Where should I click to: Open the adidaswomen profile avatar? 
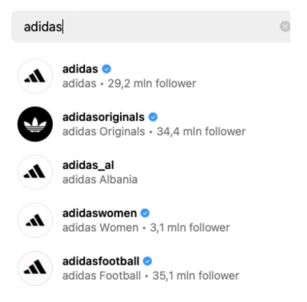(35, 220)
